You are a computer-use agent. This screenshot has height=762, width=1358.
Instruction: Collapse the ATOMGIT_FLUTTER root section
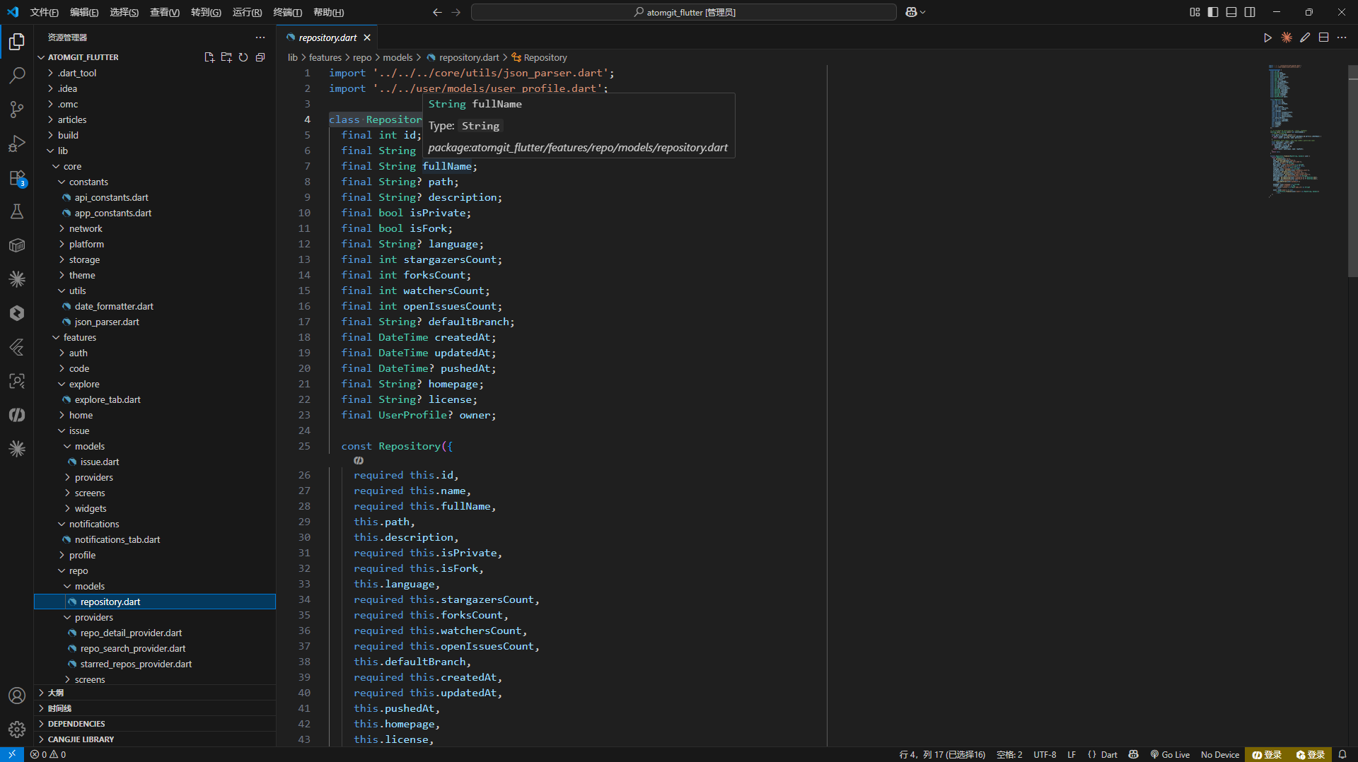pos(83,57)
